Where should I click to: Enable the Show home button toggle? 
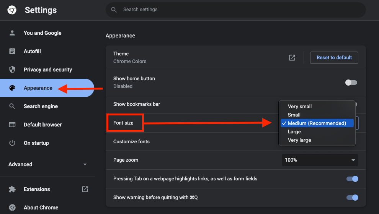351,83
